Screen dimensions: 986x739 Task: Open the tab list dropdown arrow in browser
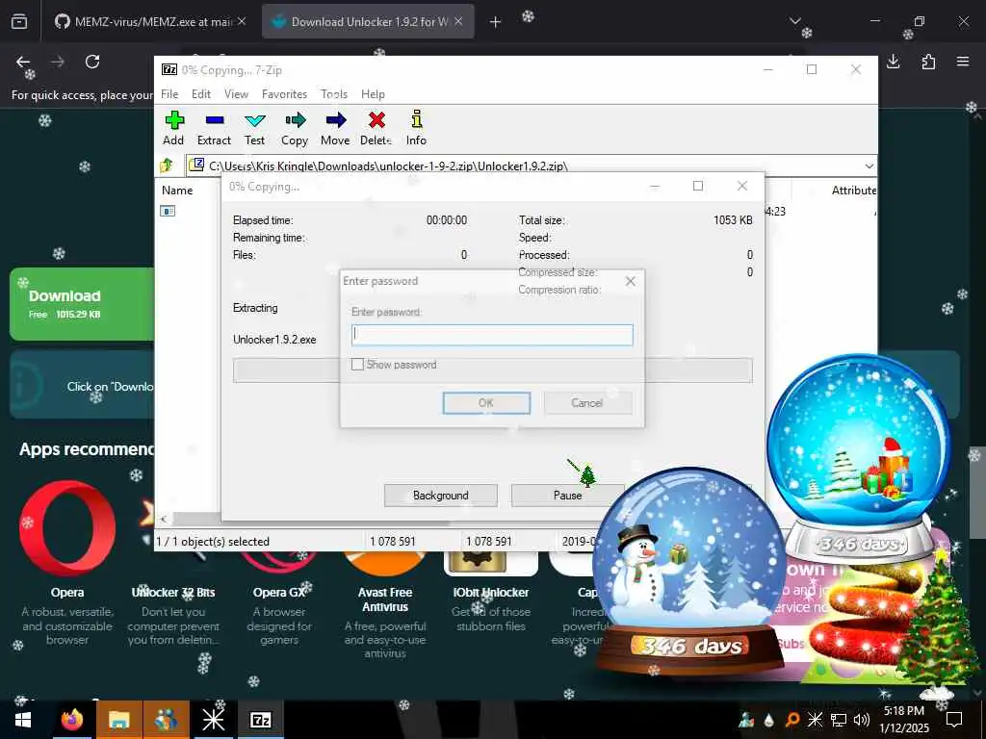794,21
